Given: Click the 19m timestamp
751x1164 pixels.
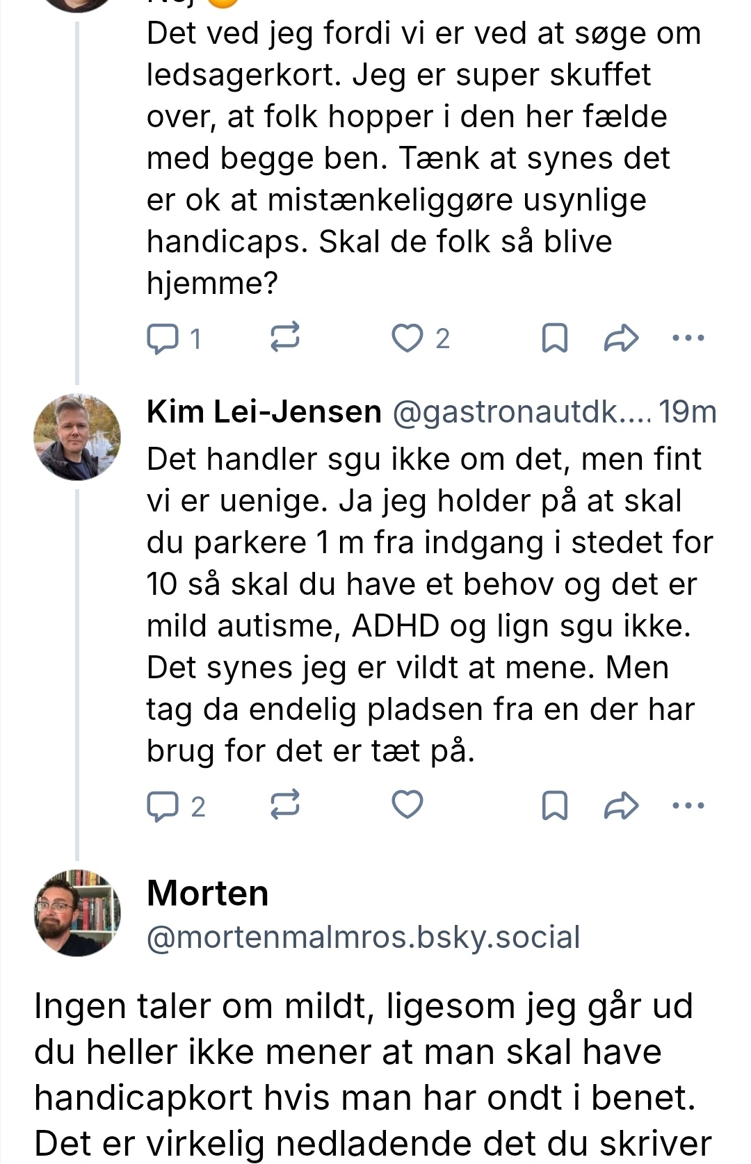Looking at the screenshot, I should [688, 413].
